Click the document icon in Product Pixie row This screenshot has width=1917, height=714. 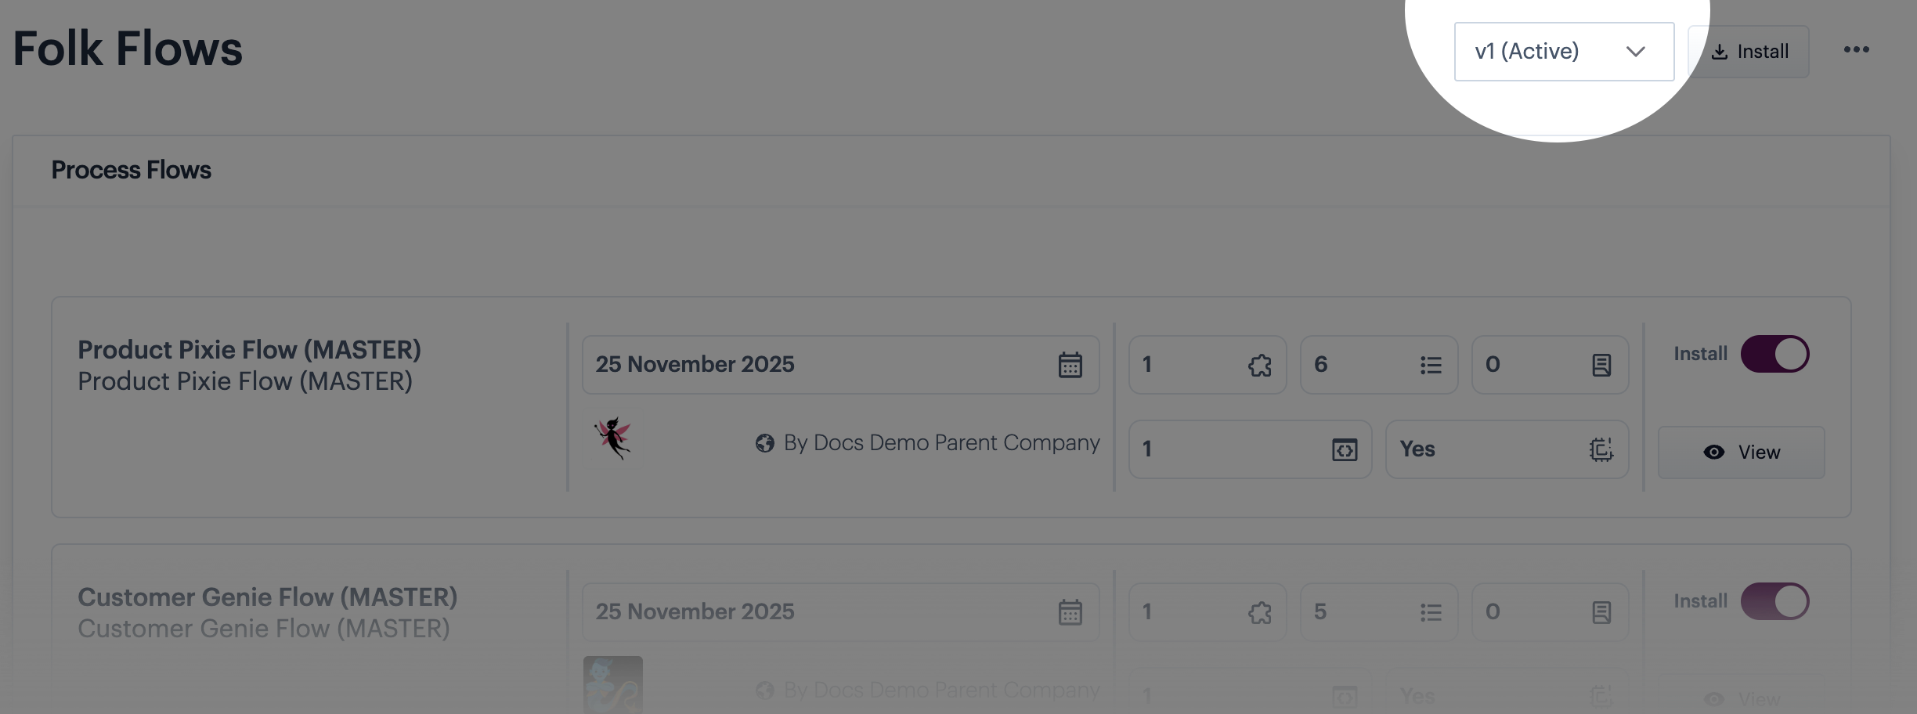coord(1601,365)
